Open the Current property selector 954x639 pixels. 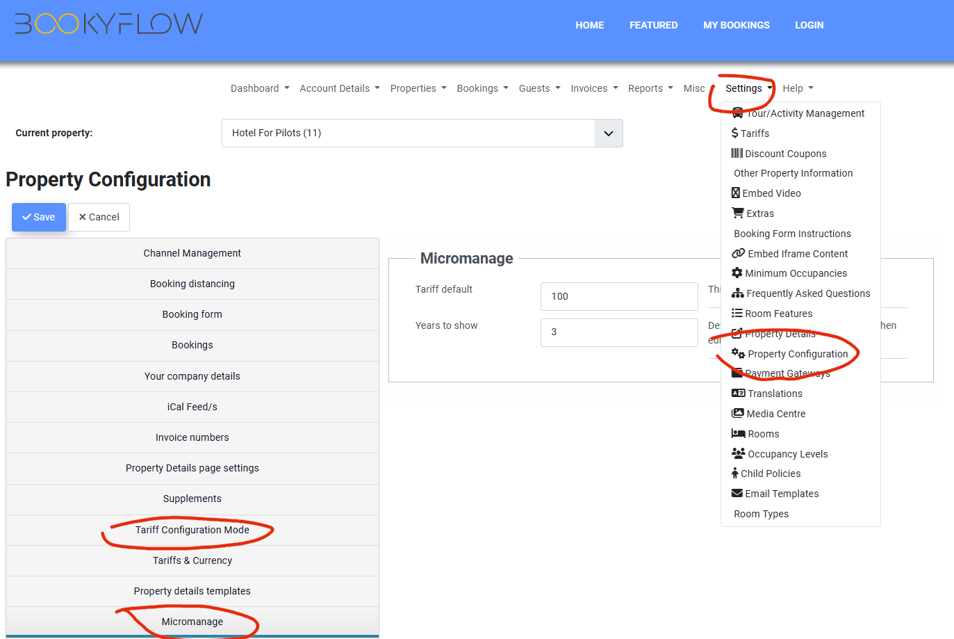pos(422,133)
